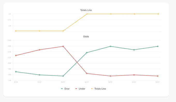Click the green Over legend marker
This screenshot has width=176, height=102.
click(62, 89)
